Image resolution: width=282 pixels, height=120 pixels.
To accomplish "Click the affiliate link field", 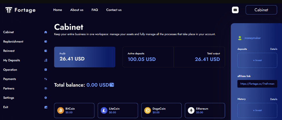I will click(257, 84).
